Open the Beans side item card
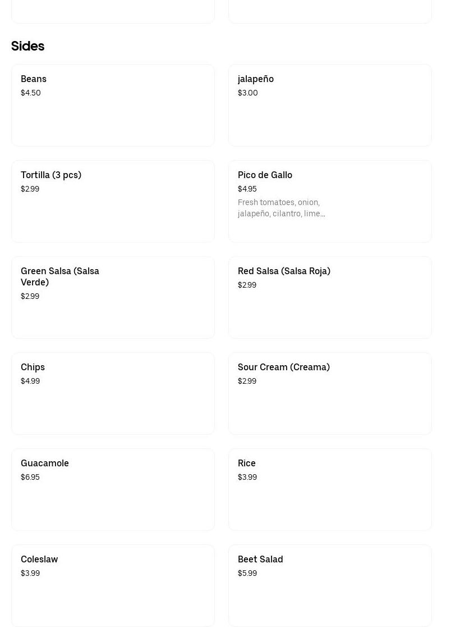This screenshot has height=627, width=451. pos(113,105)
